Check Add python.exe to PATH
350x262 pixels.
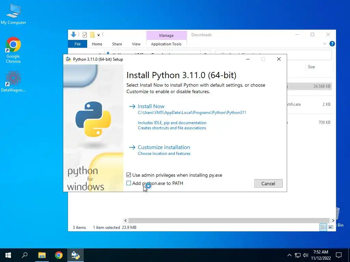(129, 183)
